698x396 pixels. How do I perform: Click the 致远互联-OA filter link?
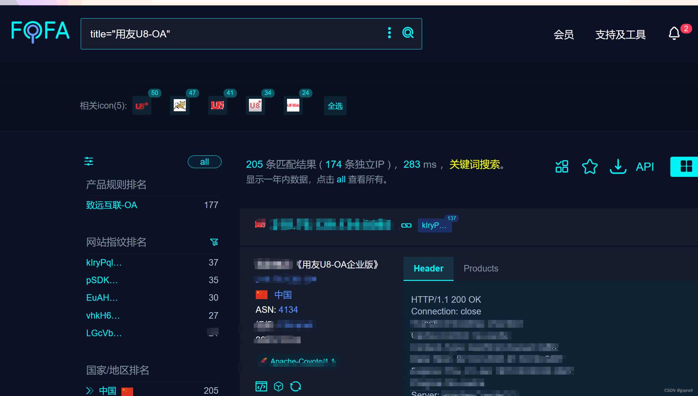coord(111,205)
